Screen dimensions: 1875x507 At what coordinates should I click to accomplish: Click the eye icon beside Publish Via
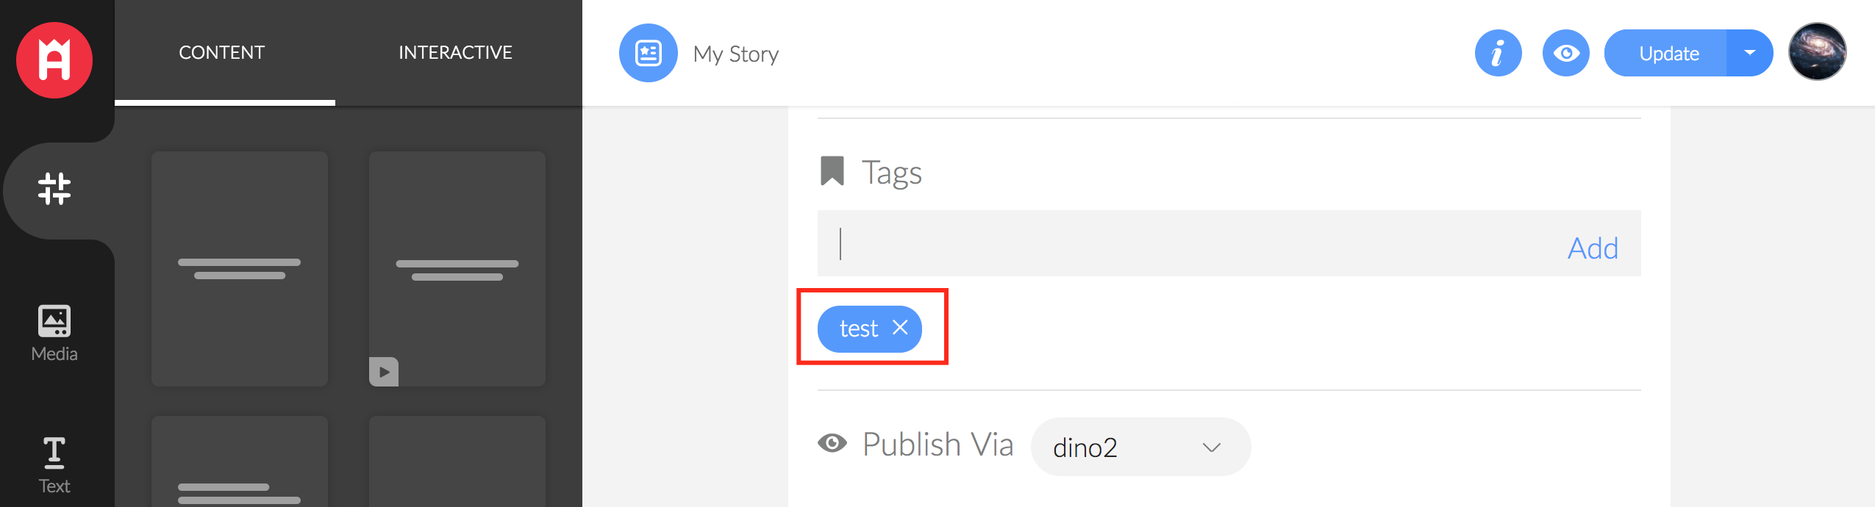(x=832, y=443)
